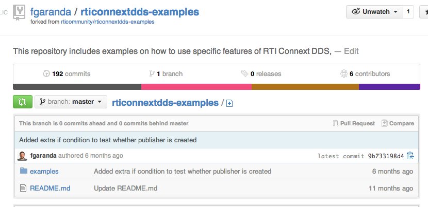Click the watchers count of 1

[x=408, y=12]
